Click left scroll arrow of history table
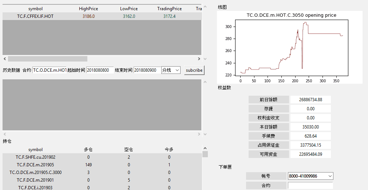 click(5, 134)
